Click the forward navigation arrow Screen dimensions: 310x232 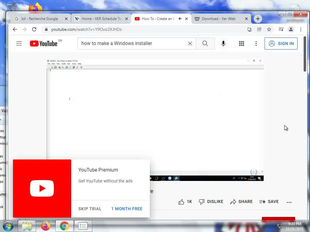coord(25,29)
